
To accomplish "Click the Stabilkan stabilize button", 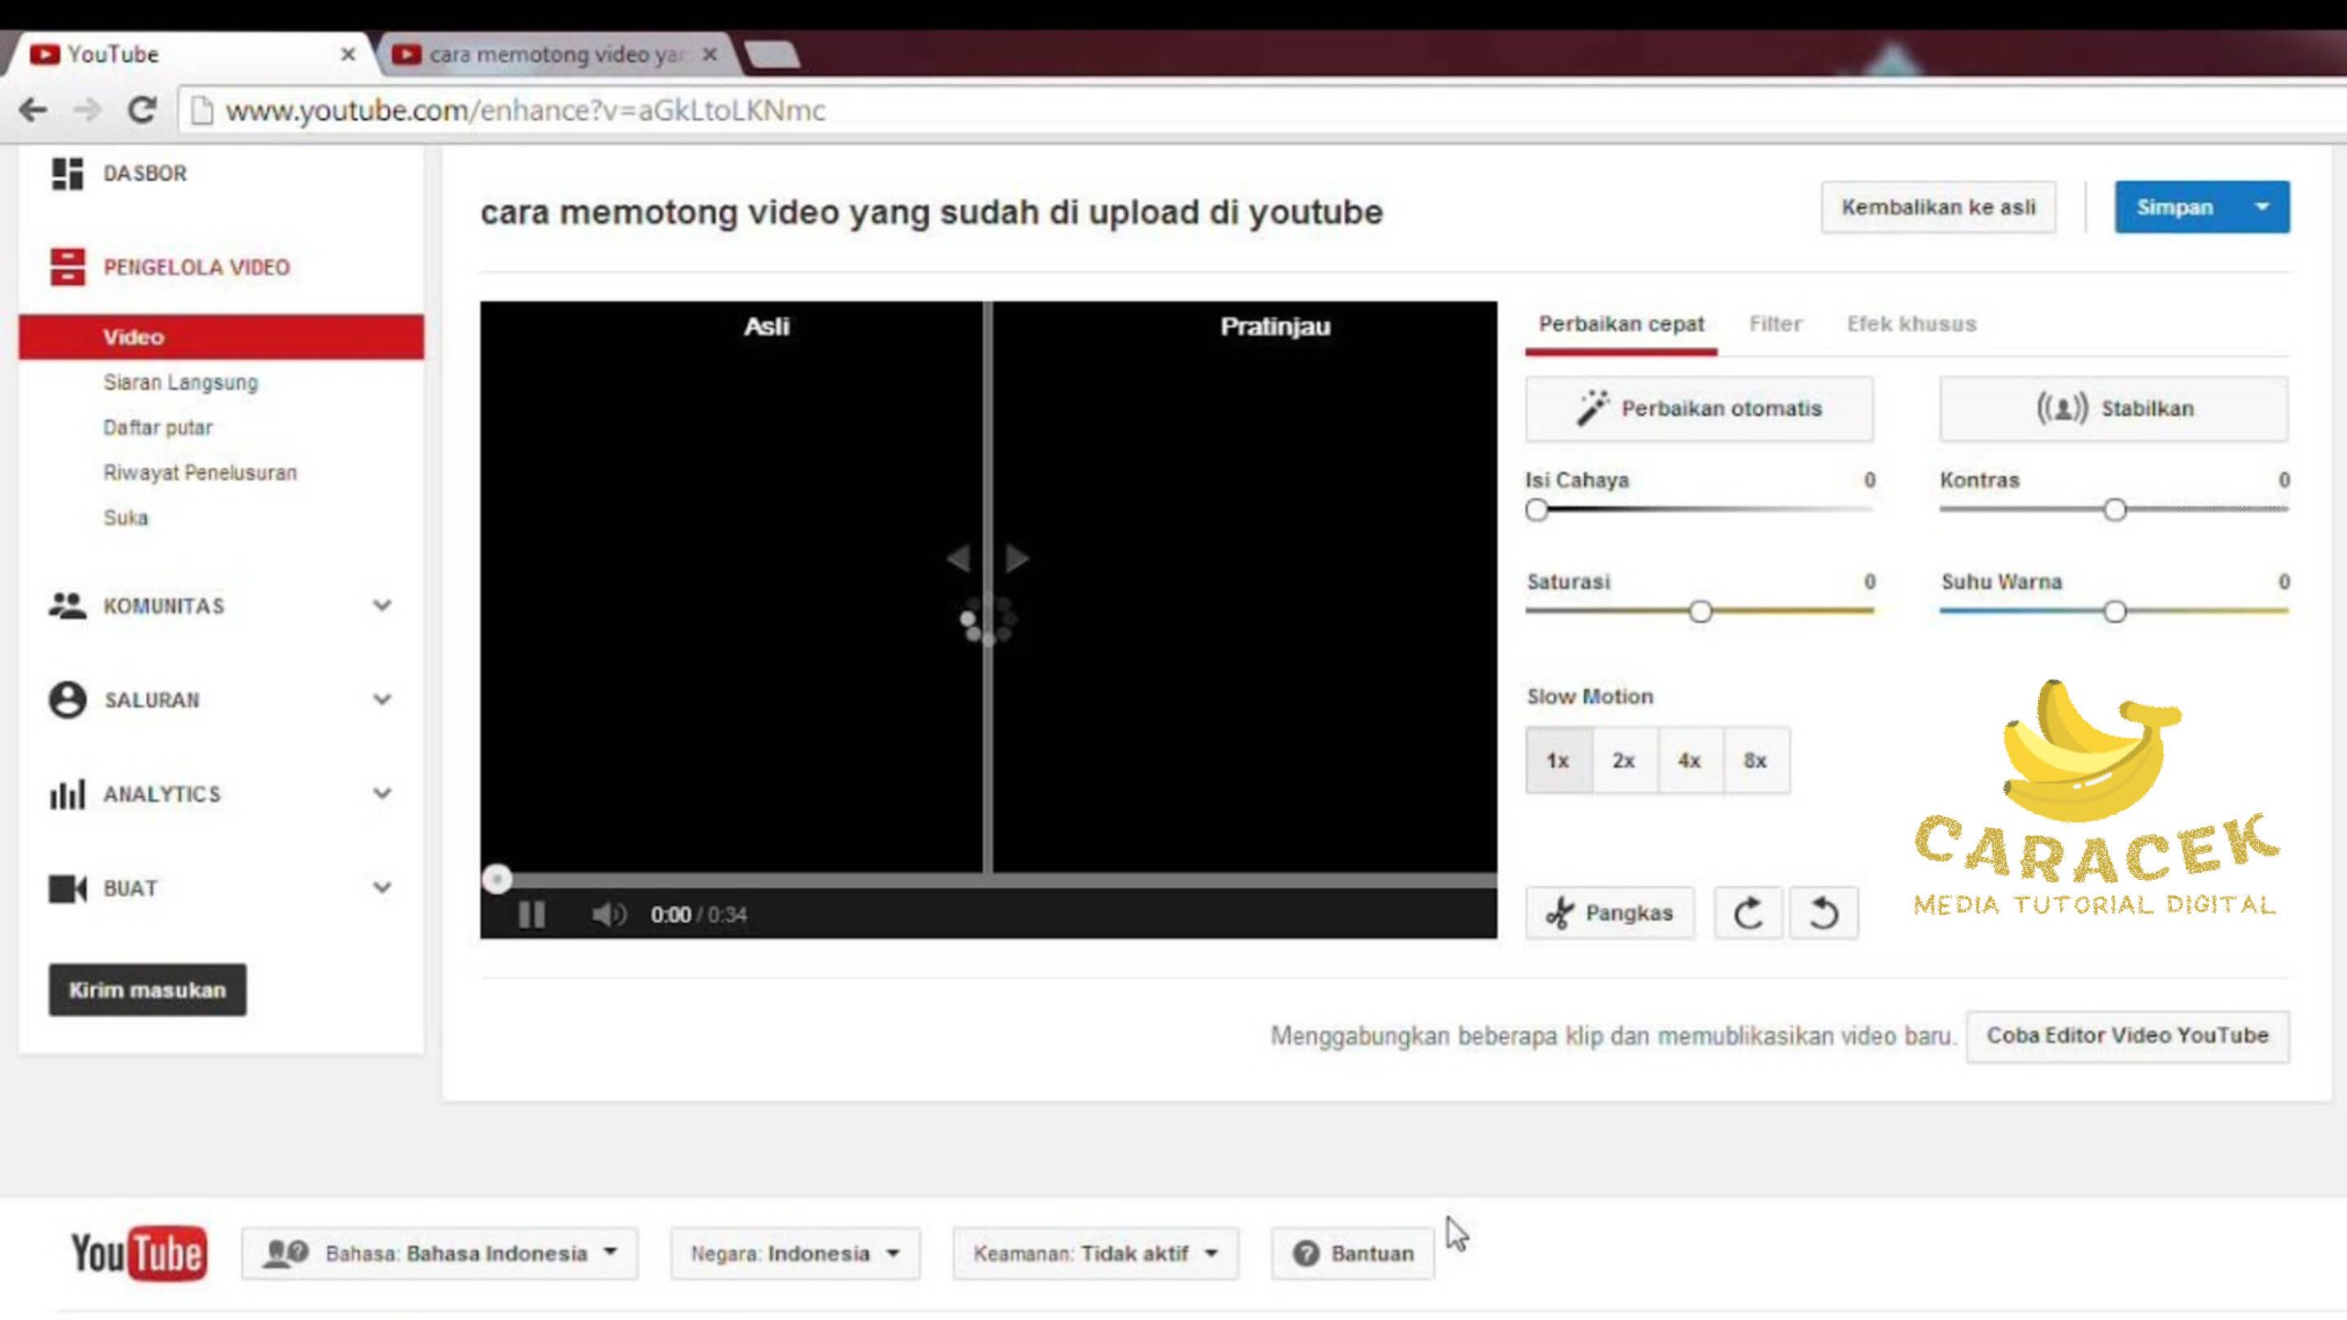I will 2113,409.
